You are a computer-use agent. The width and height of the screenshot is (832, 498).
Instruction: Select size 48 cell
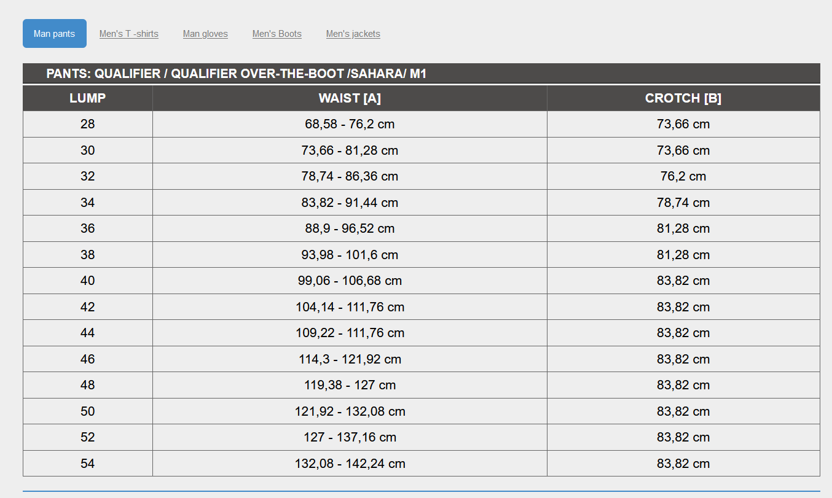tap(88, 385)
